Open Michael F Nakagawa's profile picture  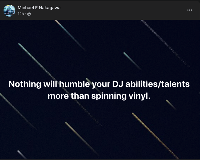pyautogui.click(x=9, y=11)
